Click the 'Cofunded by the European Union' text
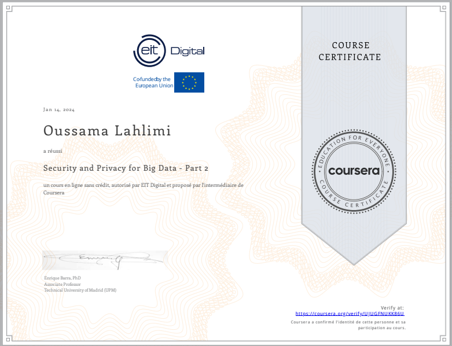The height and width of the screenshot is (346, 452). click(153, 82)
